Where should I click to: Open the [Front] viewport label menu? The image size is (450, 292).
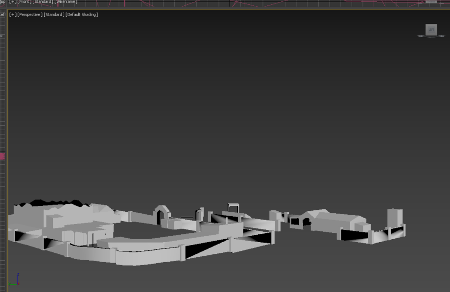click(x=24, y=2)
